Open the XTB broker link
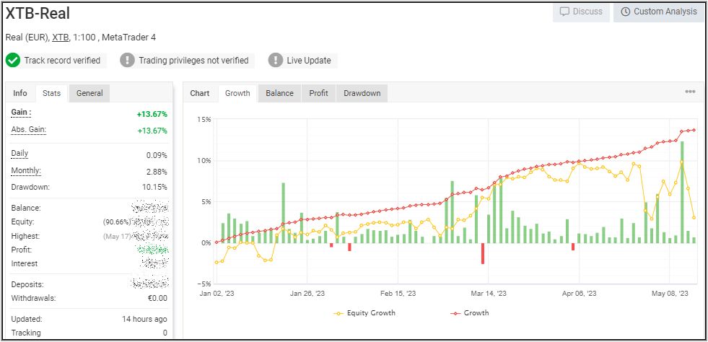The width and height of the screenshot is (708, 342). (x=60, y=37)
